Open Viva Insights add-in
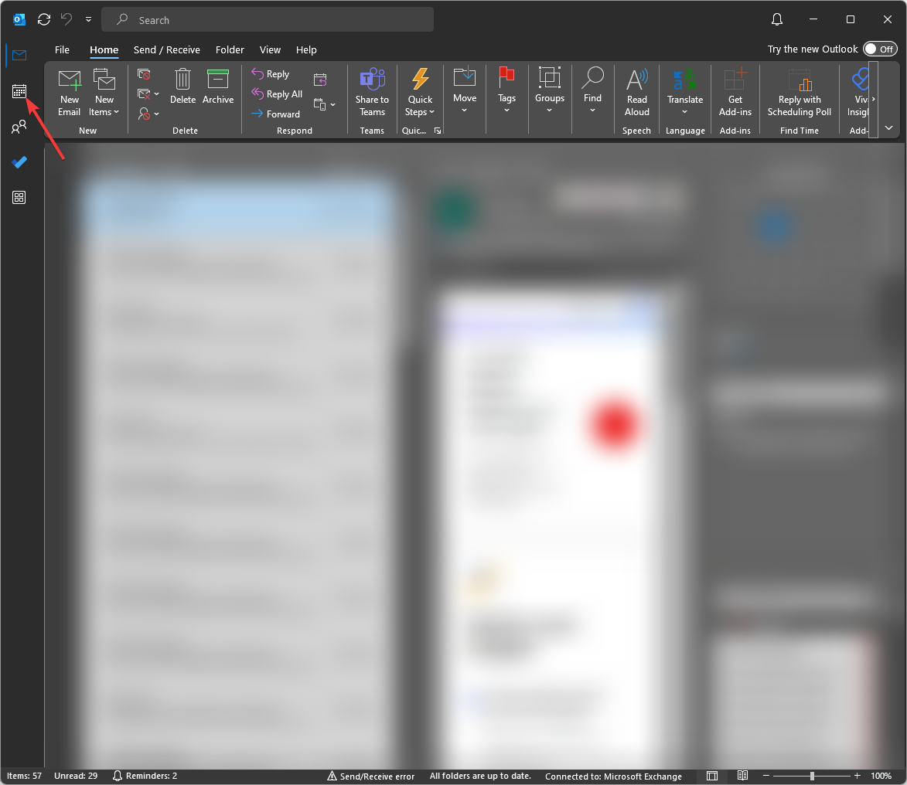 859,93
